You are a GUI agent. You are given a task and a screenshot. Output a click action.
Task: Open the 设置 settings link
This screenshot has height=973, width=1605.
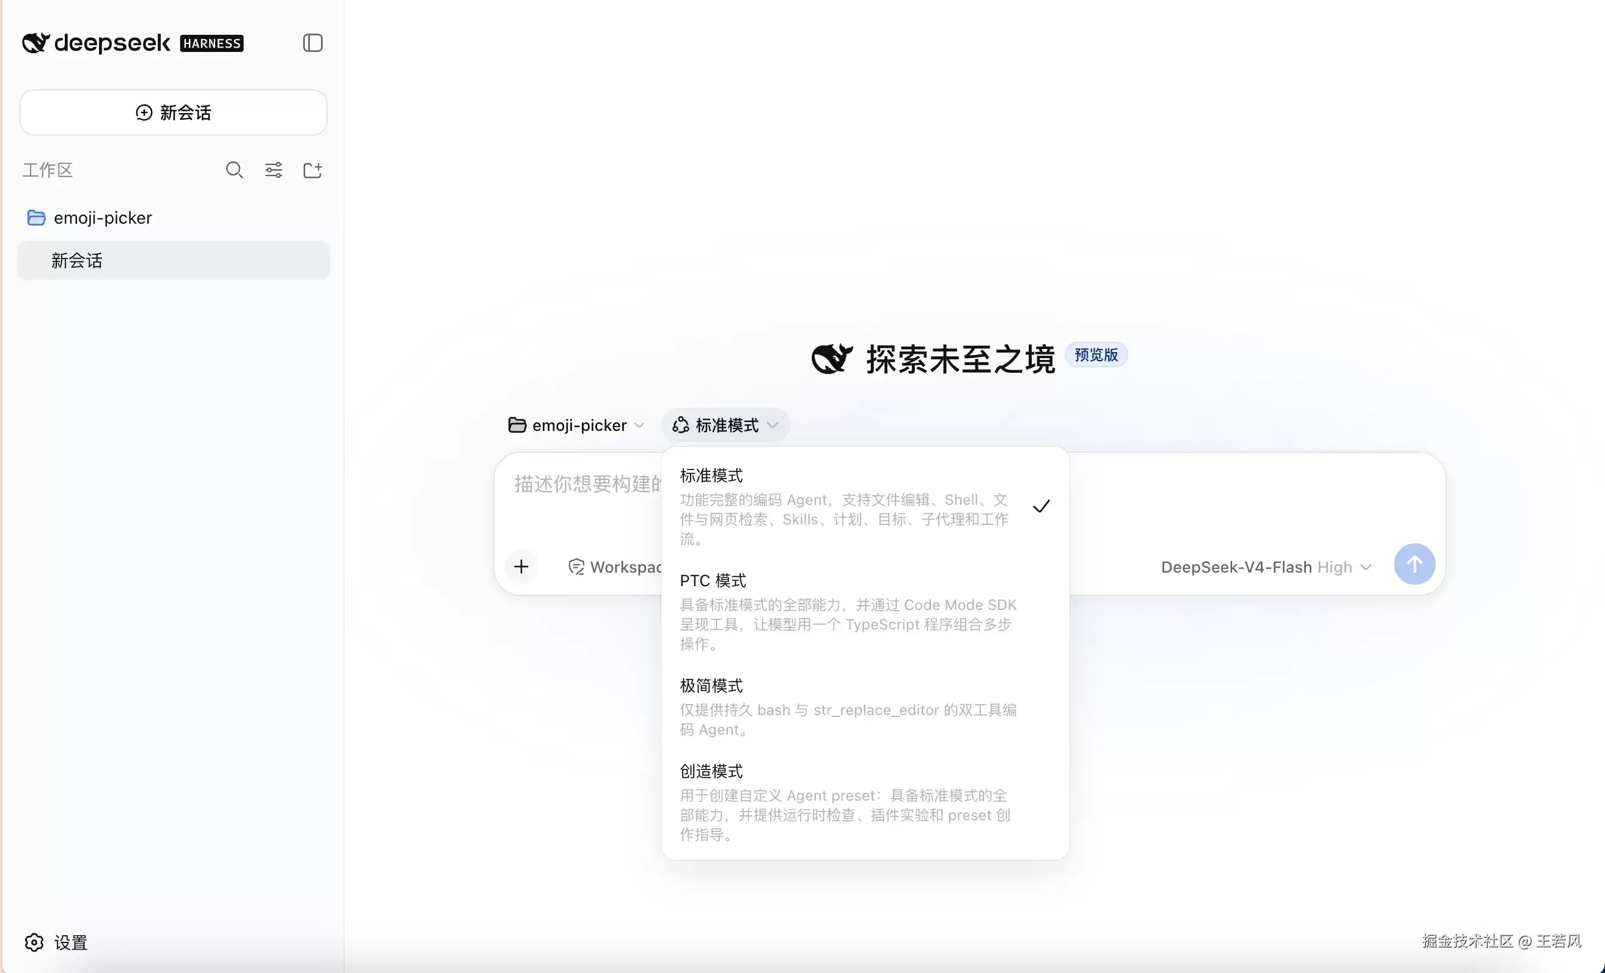(x=70, y=942)
